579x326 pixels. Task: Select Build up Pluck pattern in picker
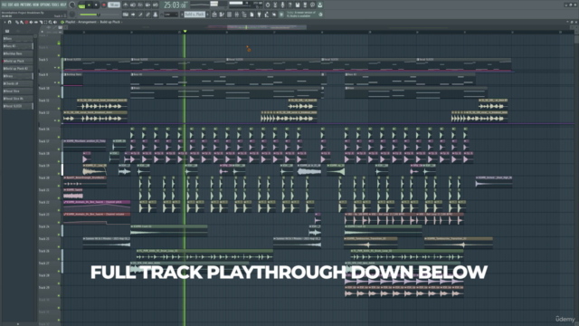tap(17, 61)
